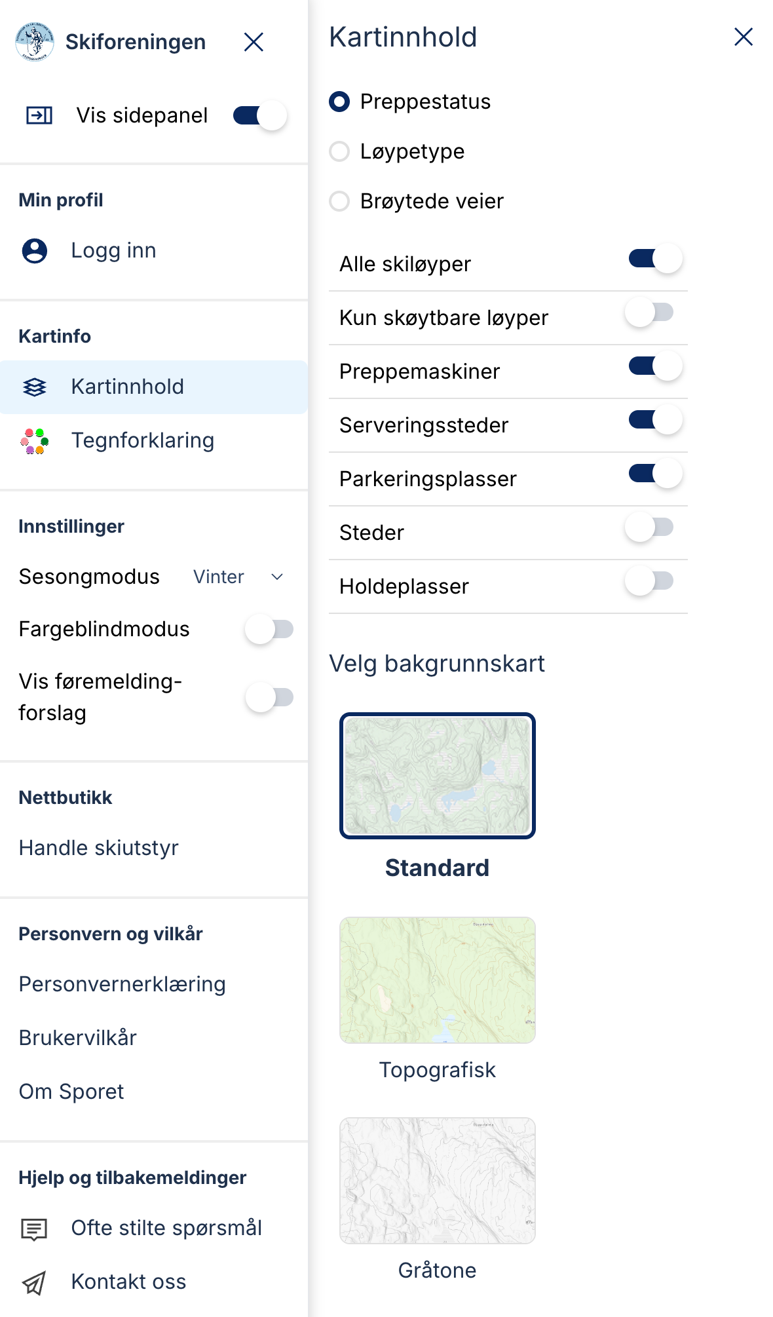Choose the Standard background map thumbnail

438,776
